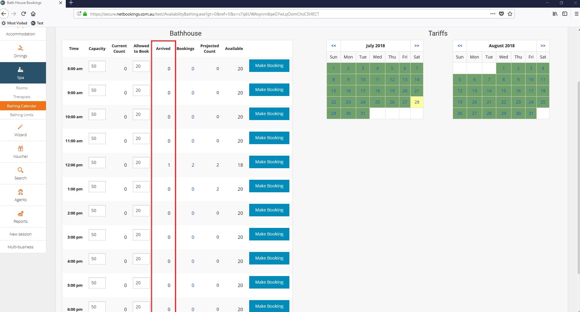Screen dimensions: 580x312
Task: Make Booking for 9:00 am
Action: click(x=269, y=90)
